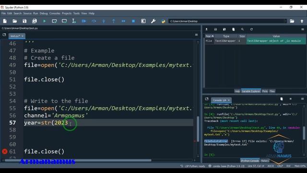The height and width of the screenshot is (173, 307).
Task: Click the editor horizontal scrollbar
Action: [78, 160]
